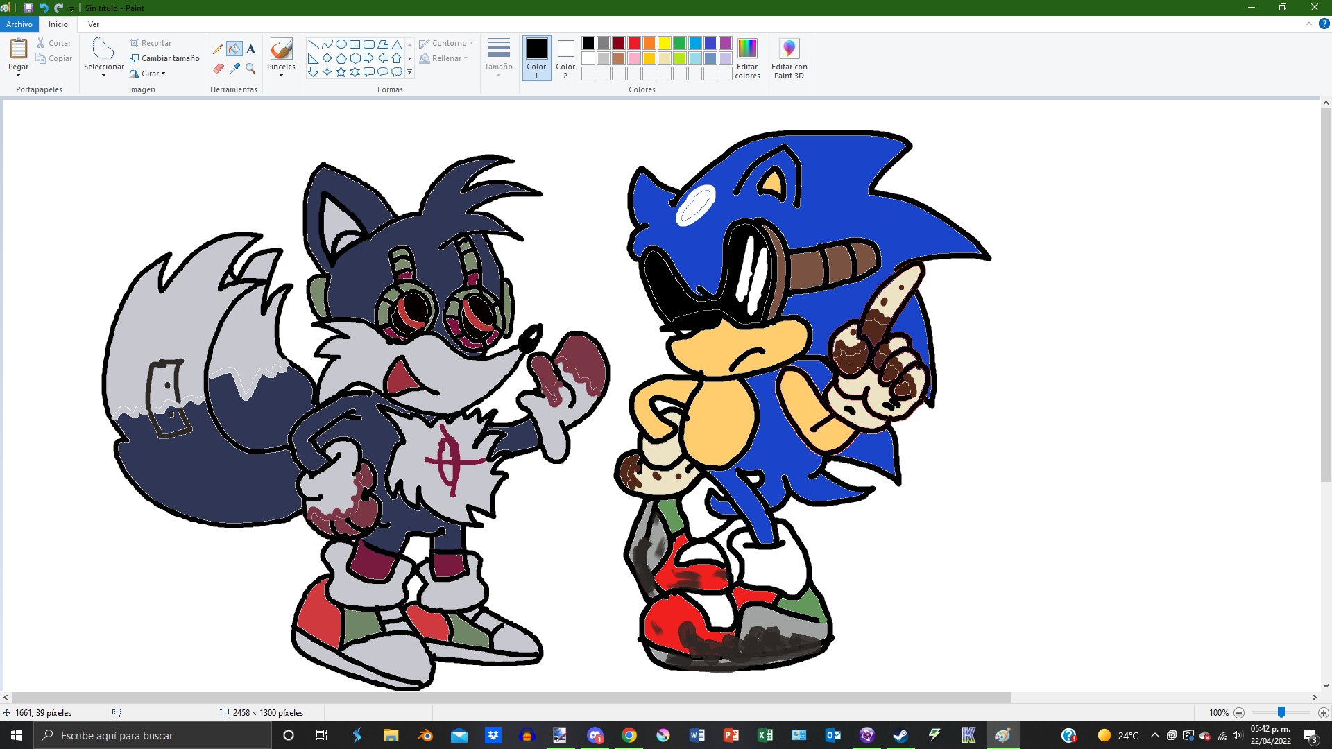The width and height of the screenshot is (1332, 749).
Task: Open Paint help question mark icon
Action: pos(1324,24)
